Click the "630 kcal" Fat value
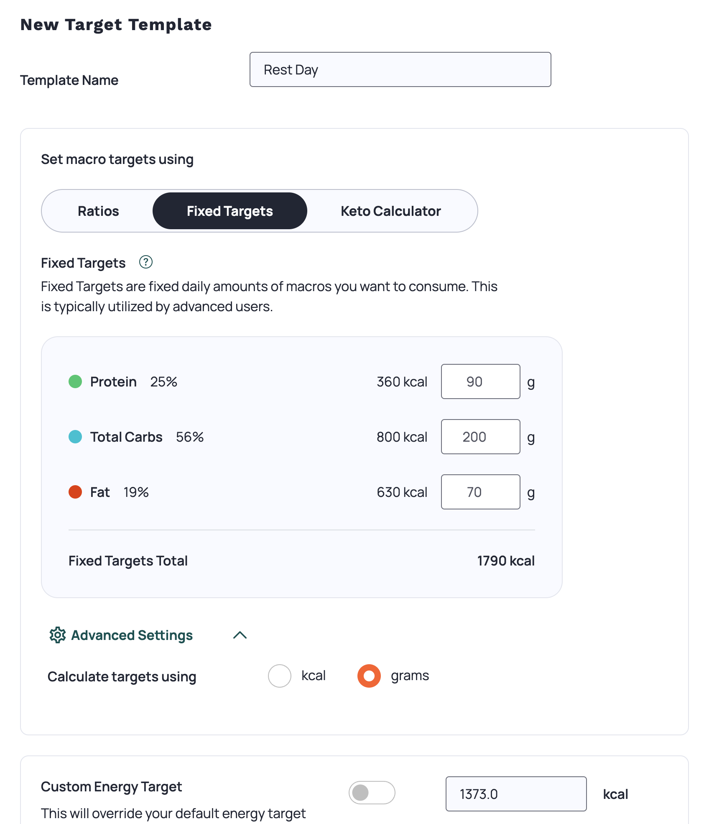Screen dimensions: 709x824 click(x=402, y=492)
